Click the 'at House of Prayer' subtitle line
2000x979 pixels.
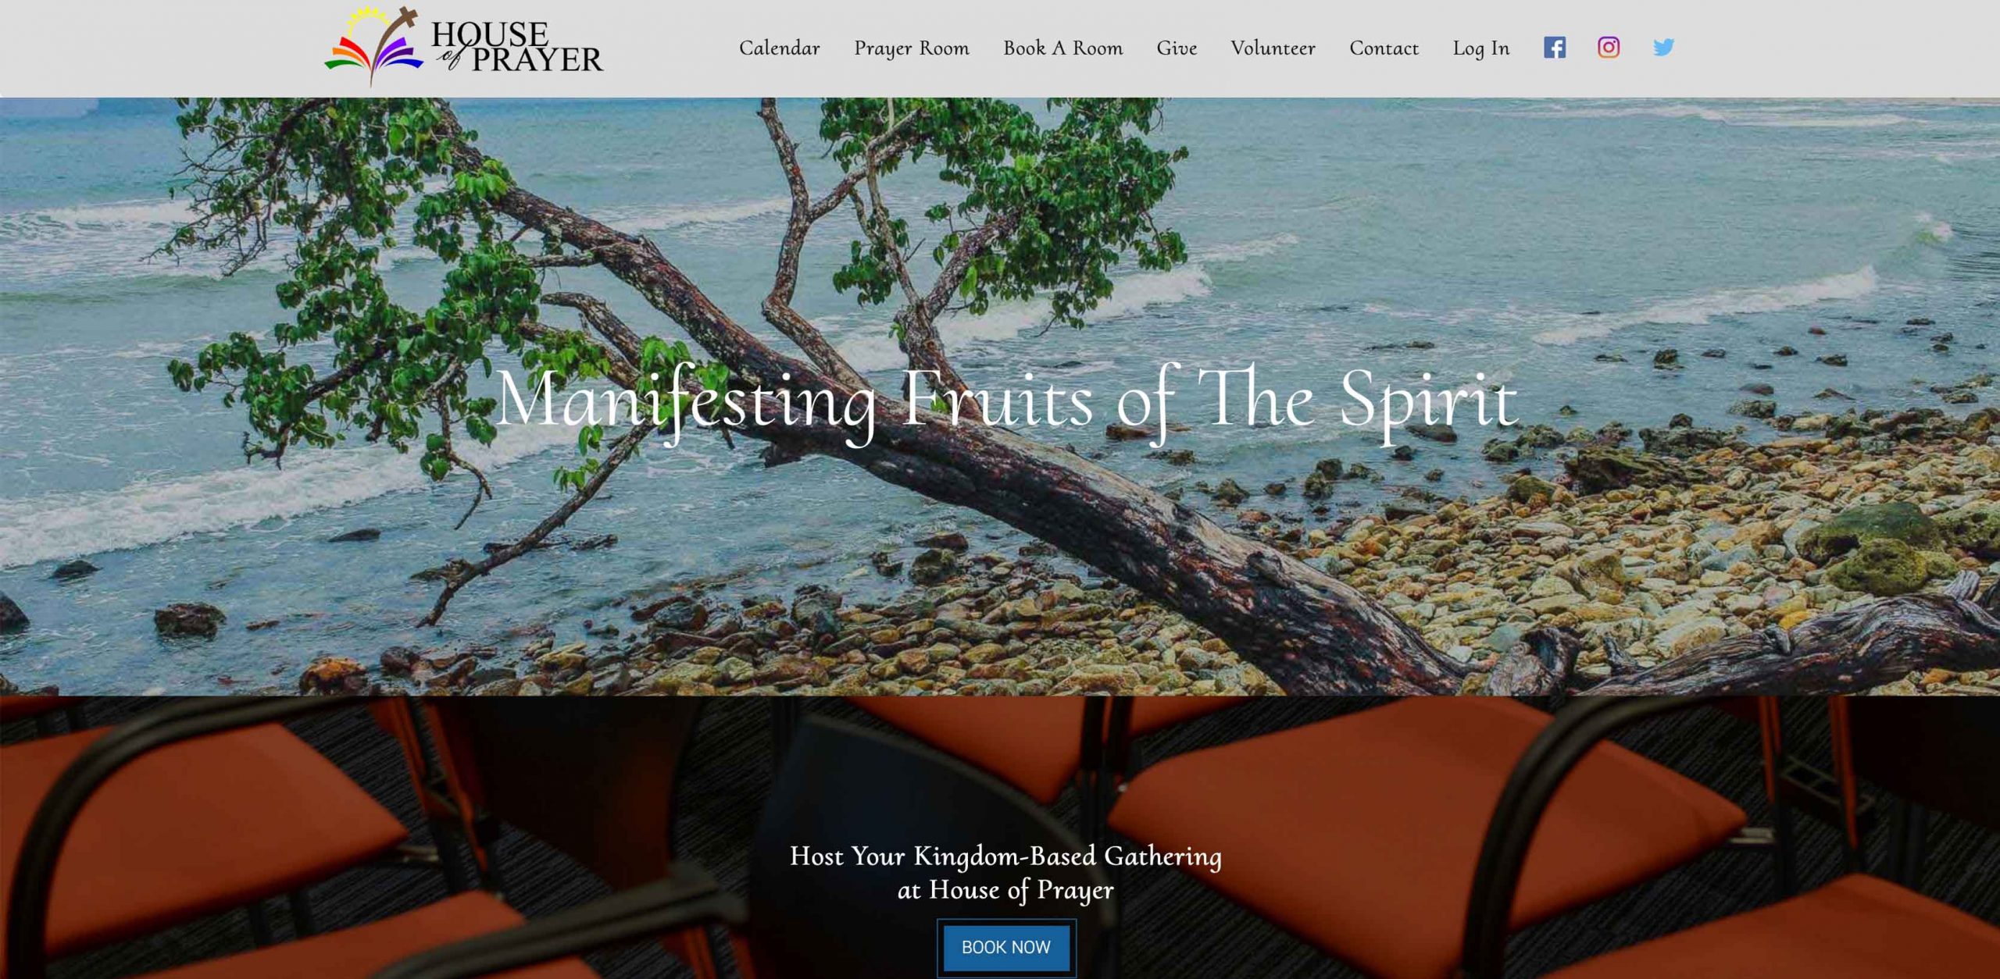coord(1006,890)
